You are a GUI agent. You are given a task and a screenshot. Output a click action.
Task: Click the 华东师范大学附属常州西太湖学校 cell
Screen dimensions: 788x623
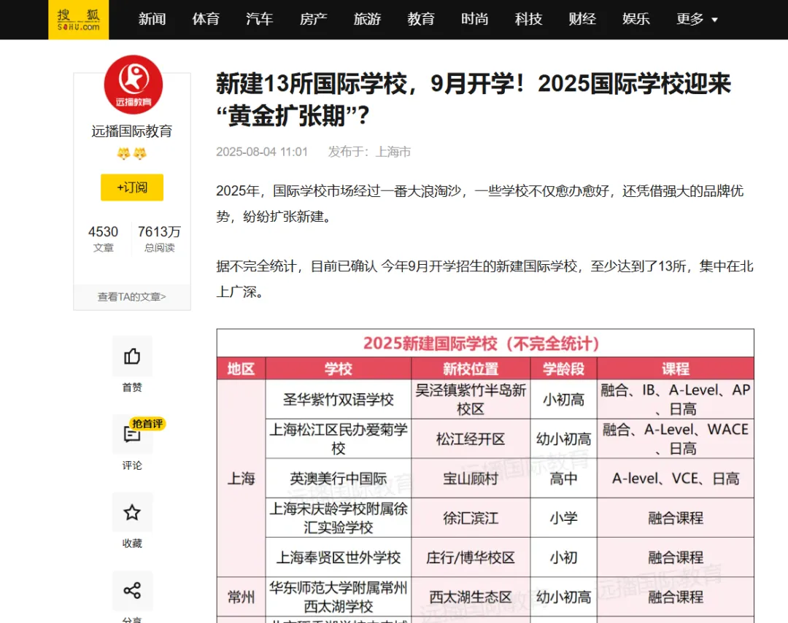339,597
